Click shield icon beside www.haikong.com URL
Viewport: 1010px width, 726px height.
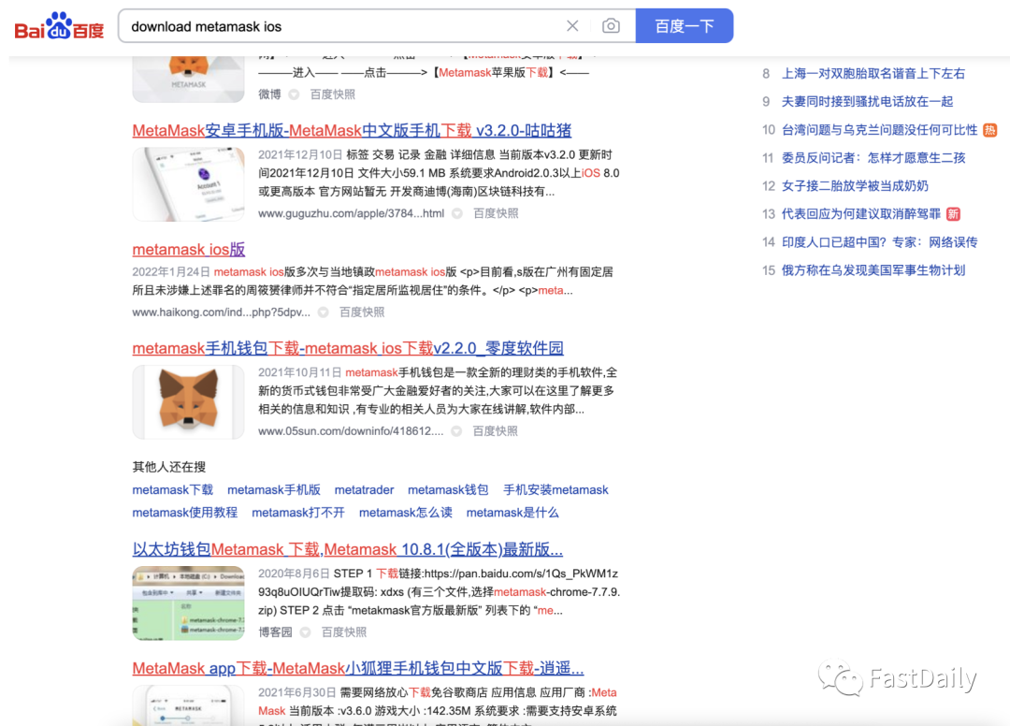tap(323, 312)
